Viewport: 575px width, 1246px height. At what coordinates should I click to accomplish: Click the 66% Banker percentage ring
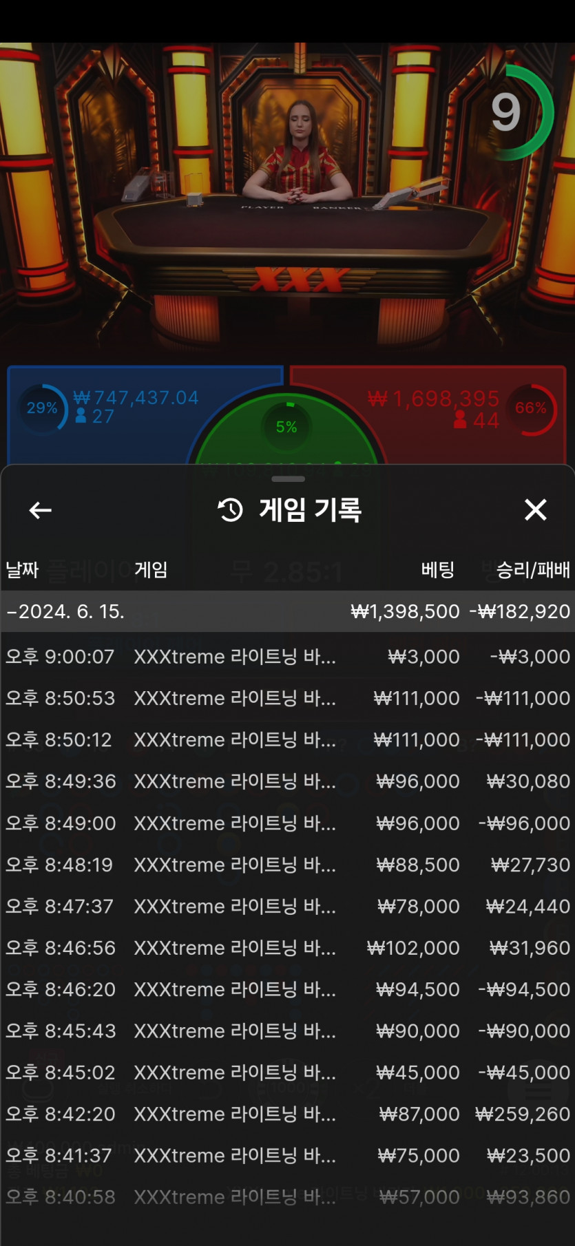531,408
